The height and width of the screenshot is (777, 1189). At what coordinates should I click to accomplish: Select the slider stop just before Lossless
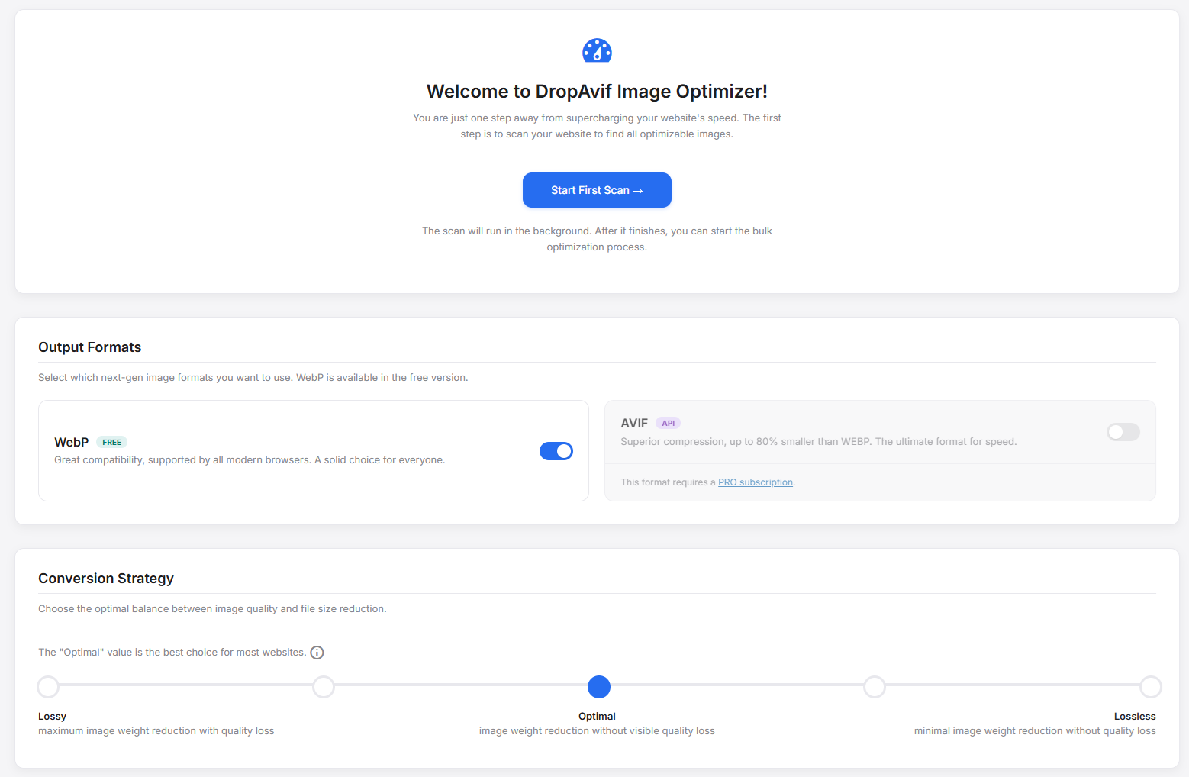pyautogui.click(x=875, y=687)
